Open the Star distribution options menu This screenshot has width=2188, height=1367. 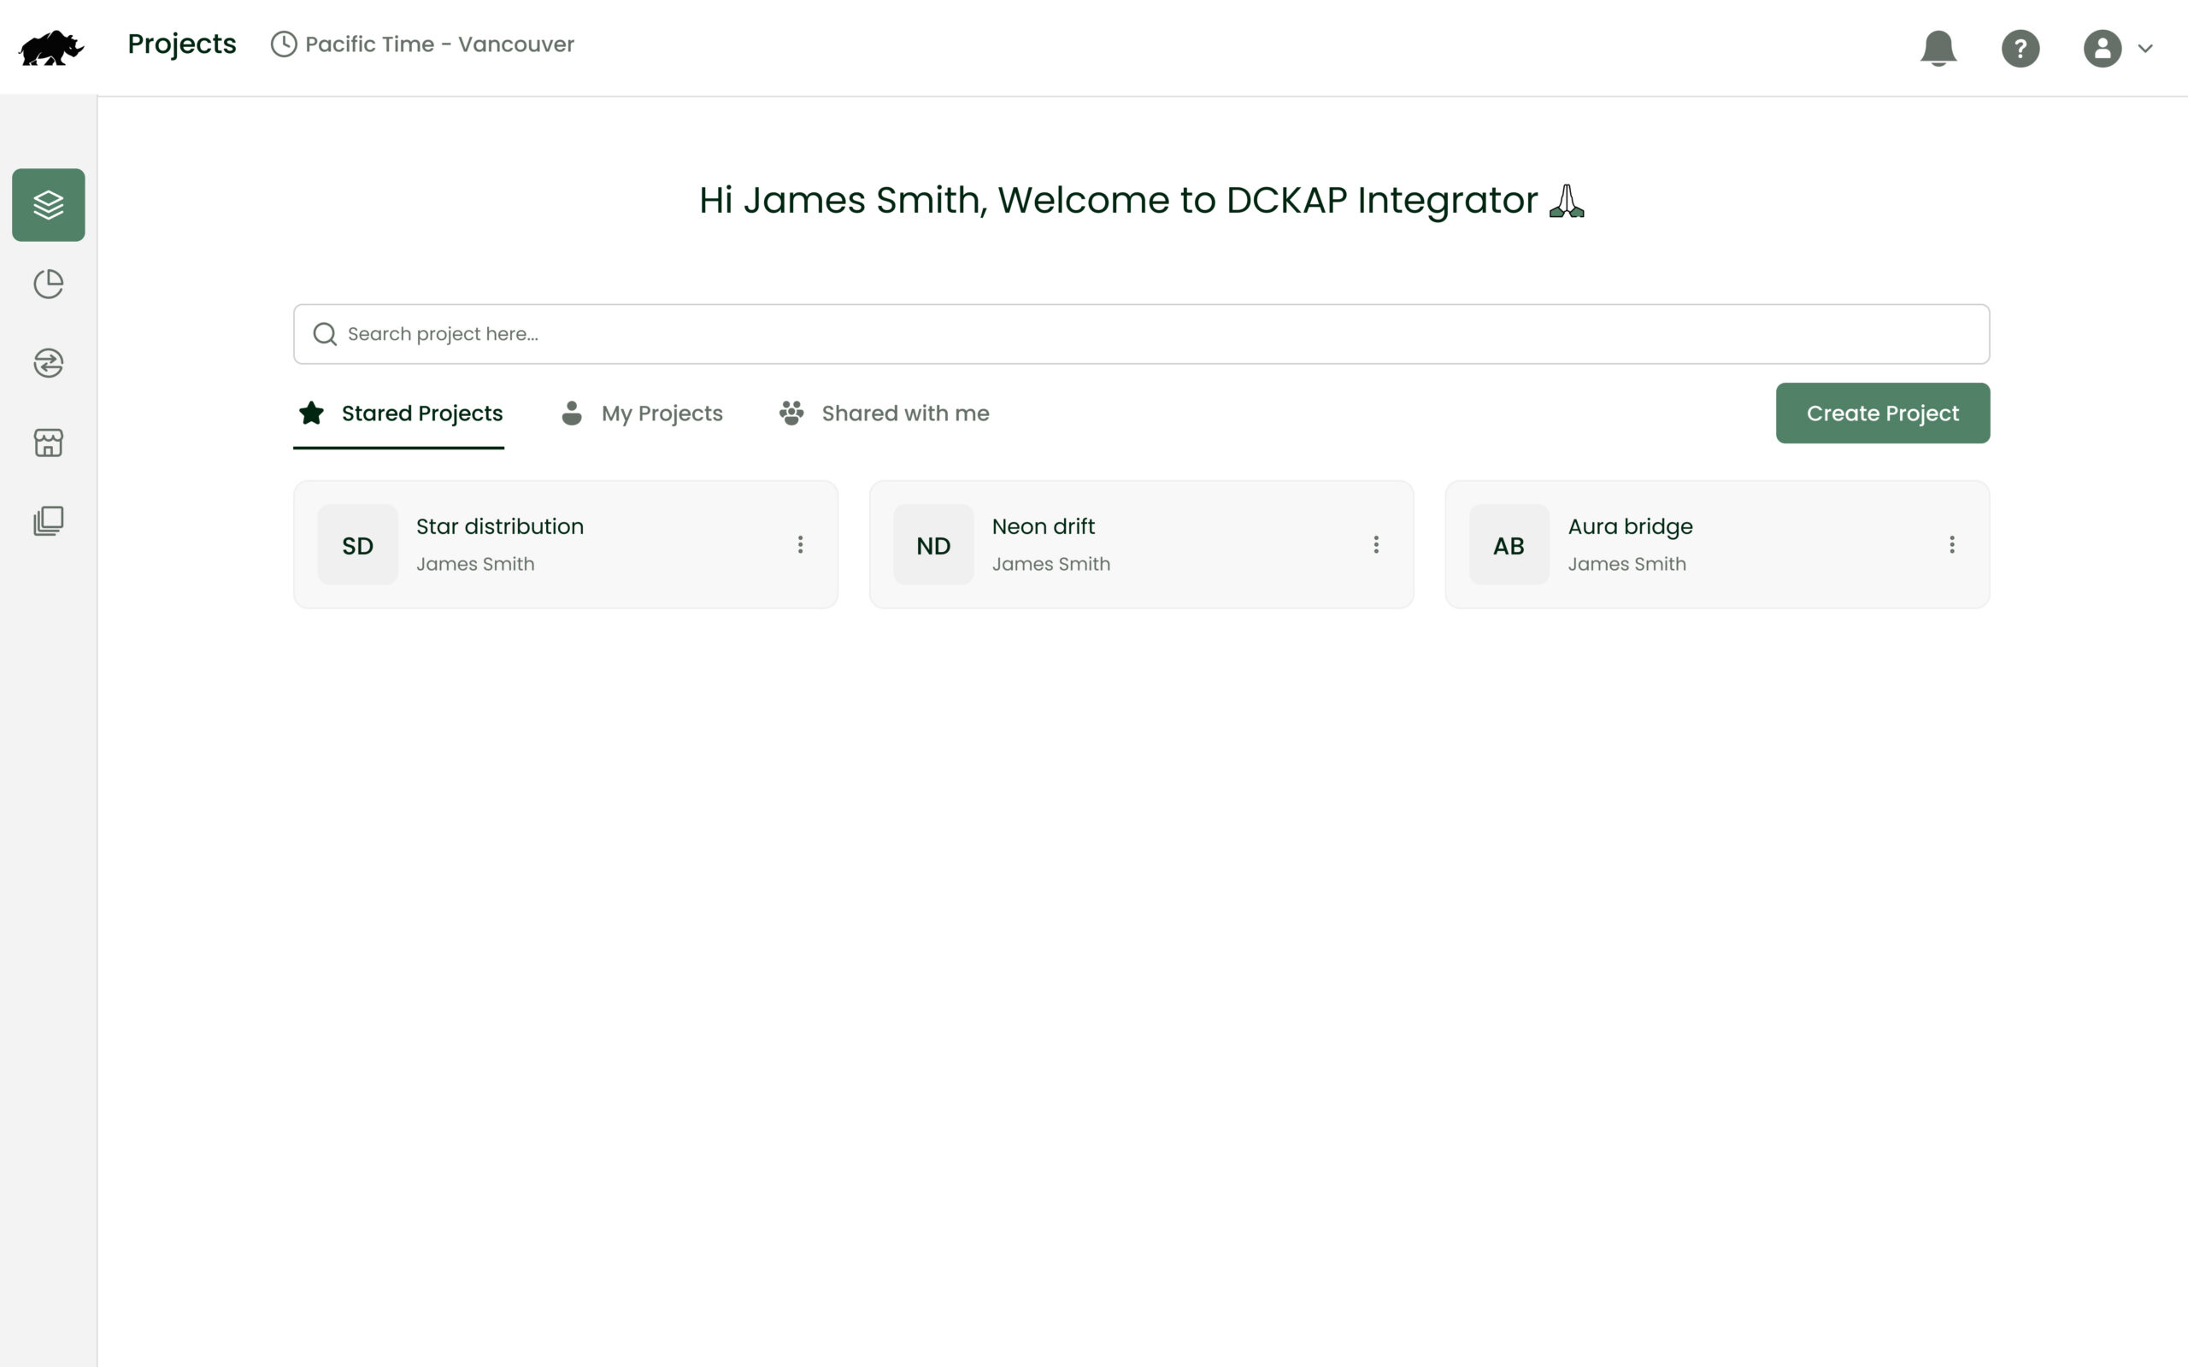click(x=800, y=543)
